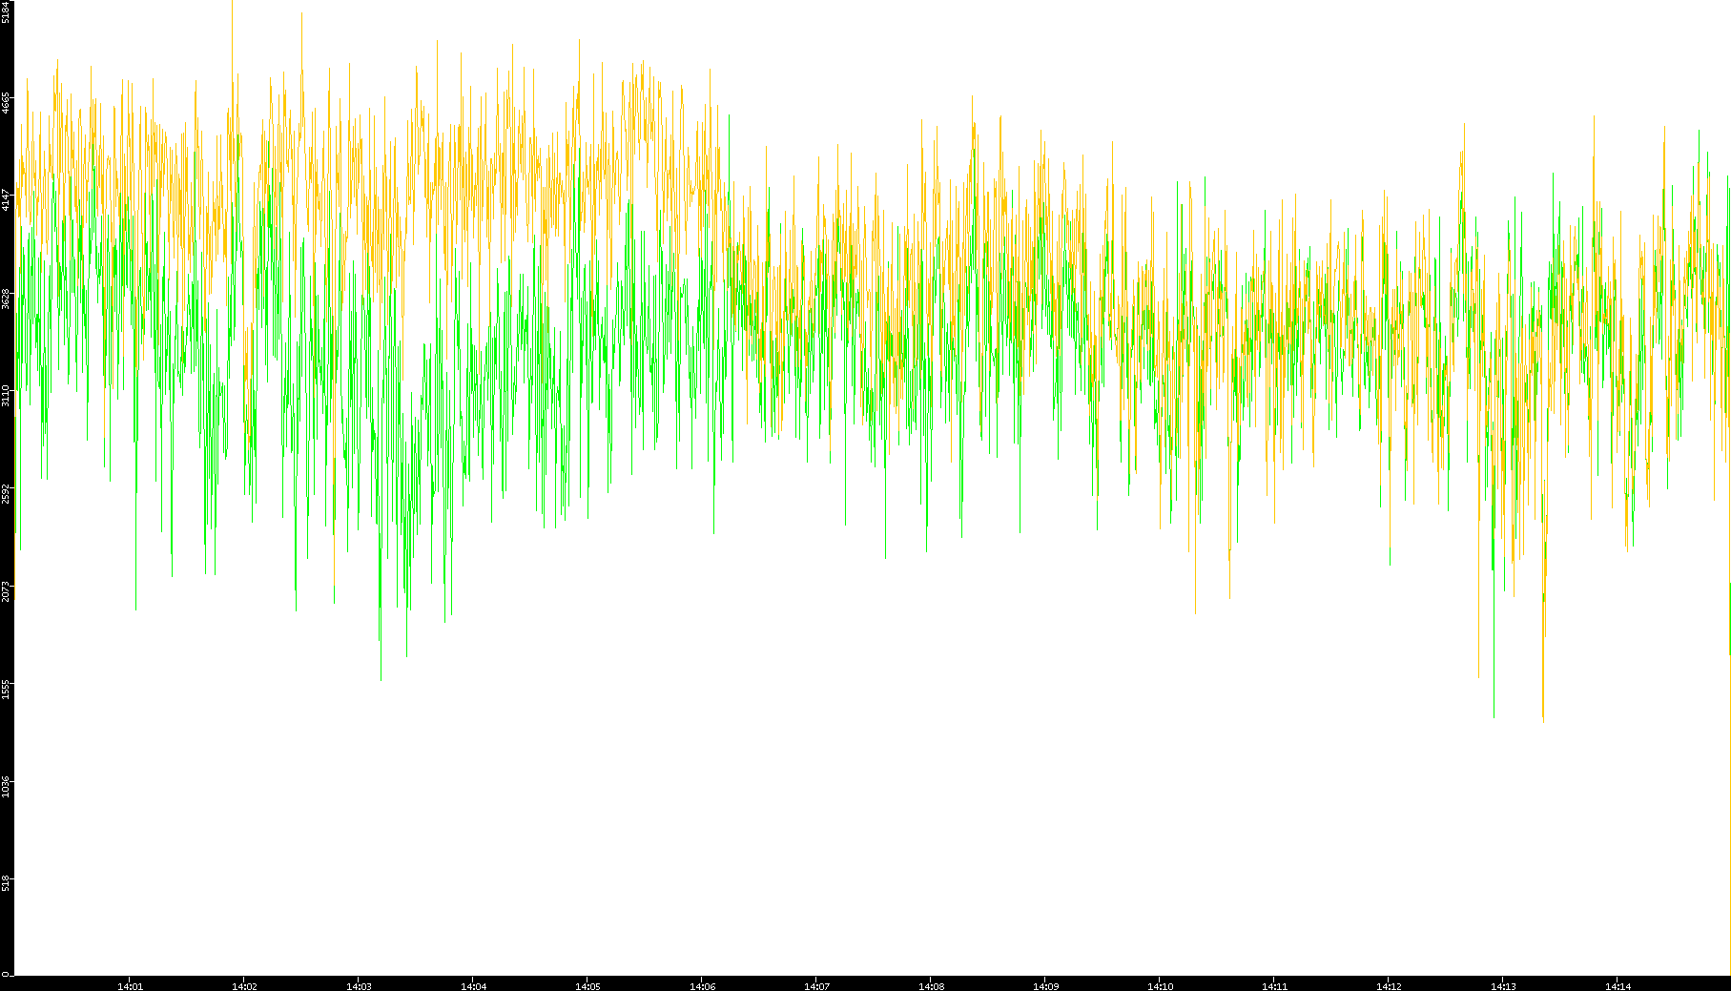Image resolution: width=1731 pixels, height=991 pixels.
Task: Click the 1036 vertical axis value
Action: click(x=6, y=787)
